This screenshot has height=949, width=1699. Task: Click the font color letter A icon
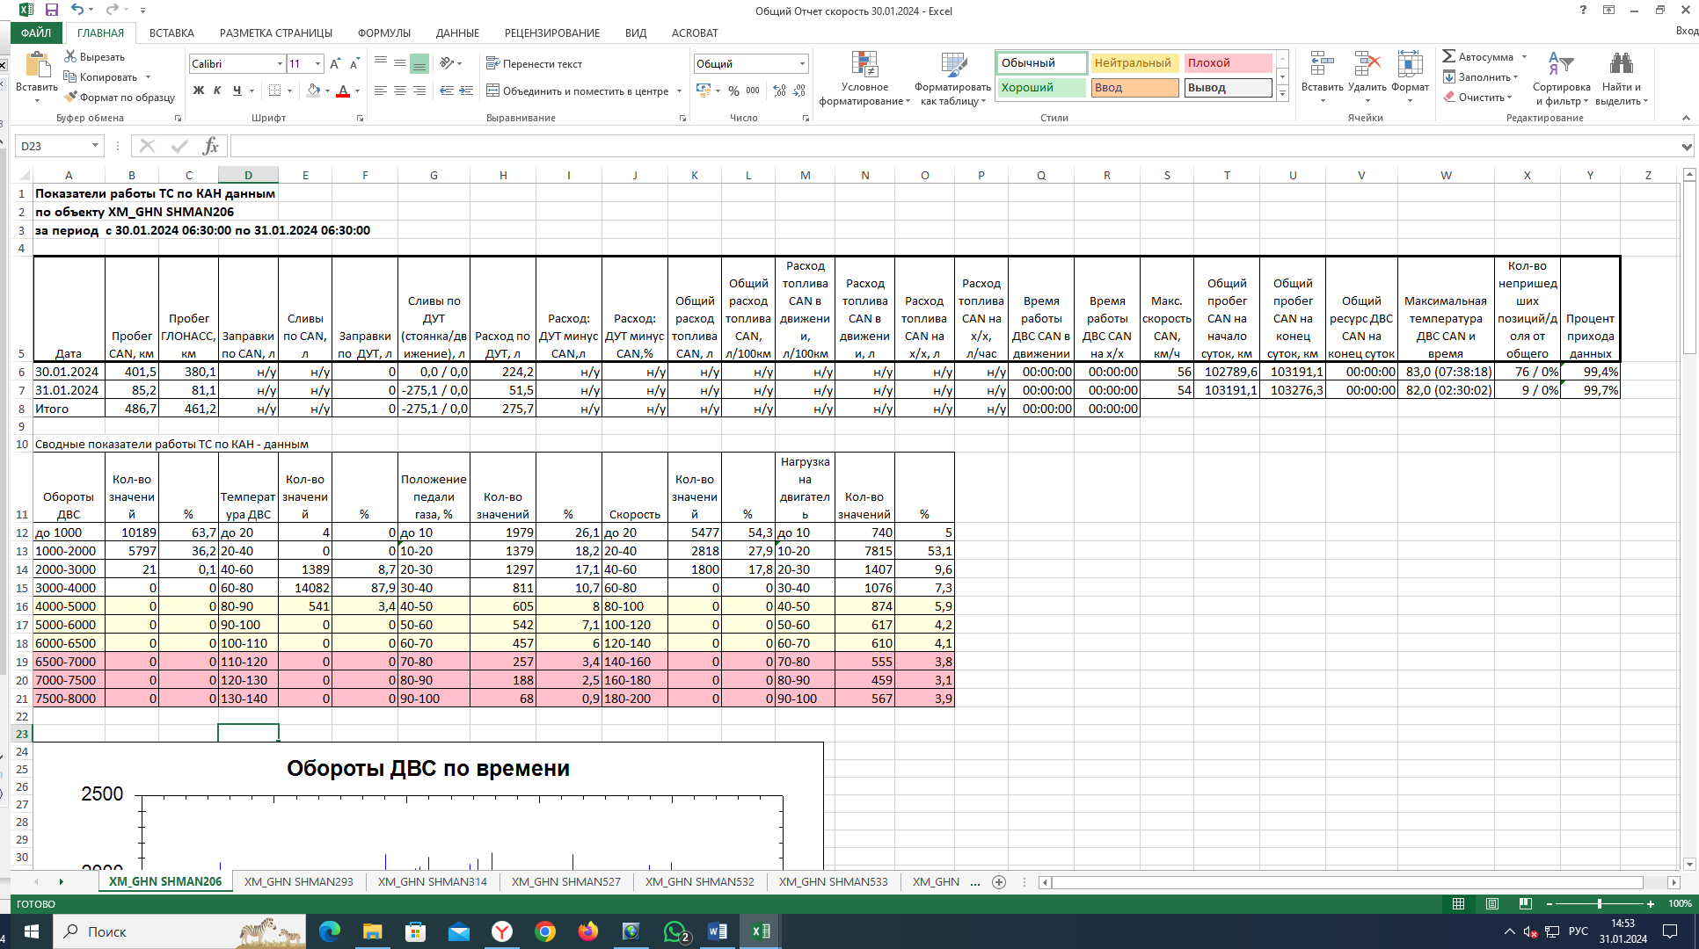[343, 91]
